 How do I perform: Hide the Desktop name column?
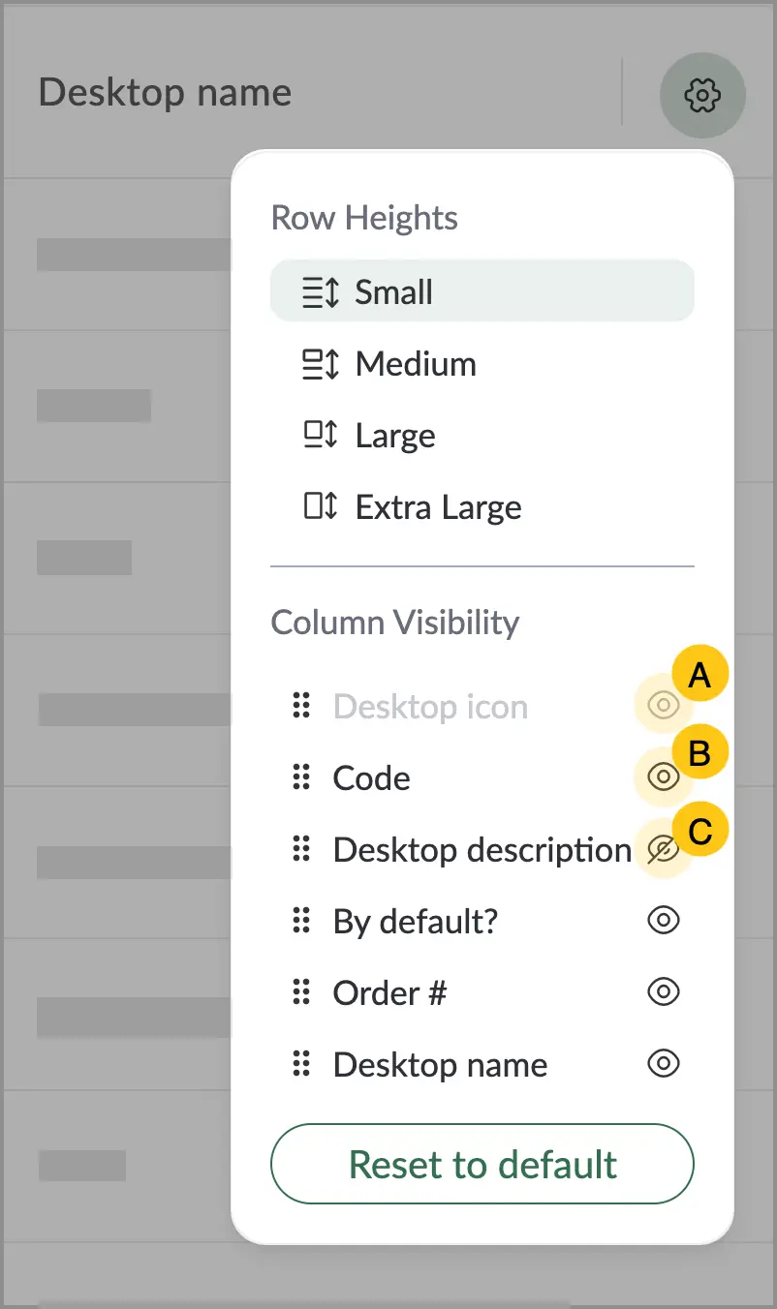point(664,1064)
